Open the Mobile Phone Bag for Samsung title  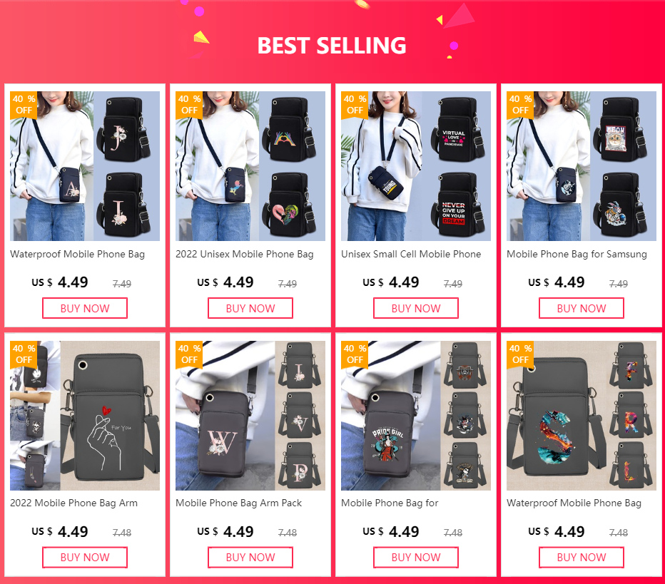(577, 255)
